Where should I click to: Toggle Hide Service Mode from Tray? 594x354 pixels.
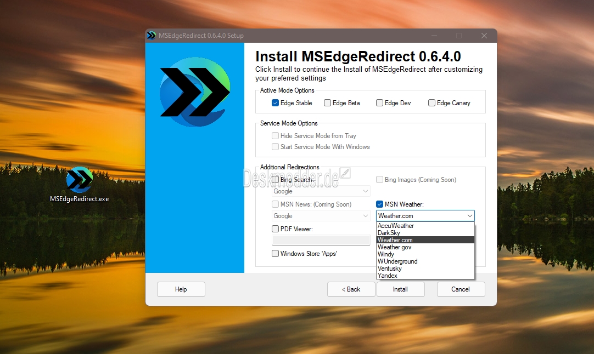pos(276,135)
